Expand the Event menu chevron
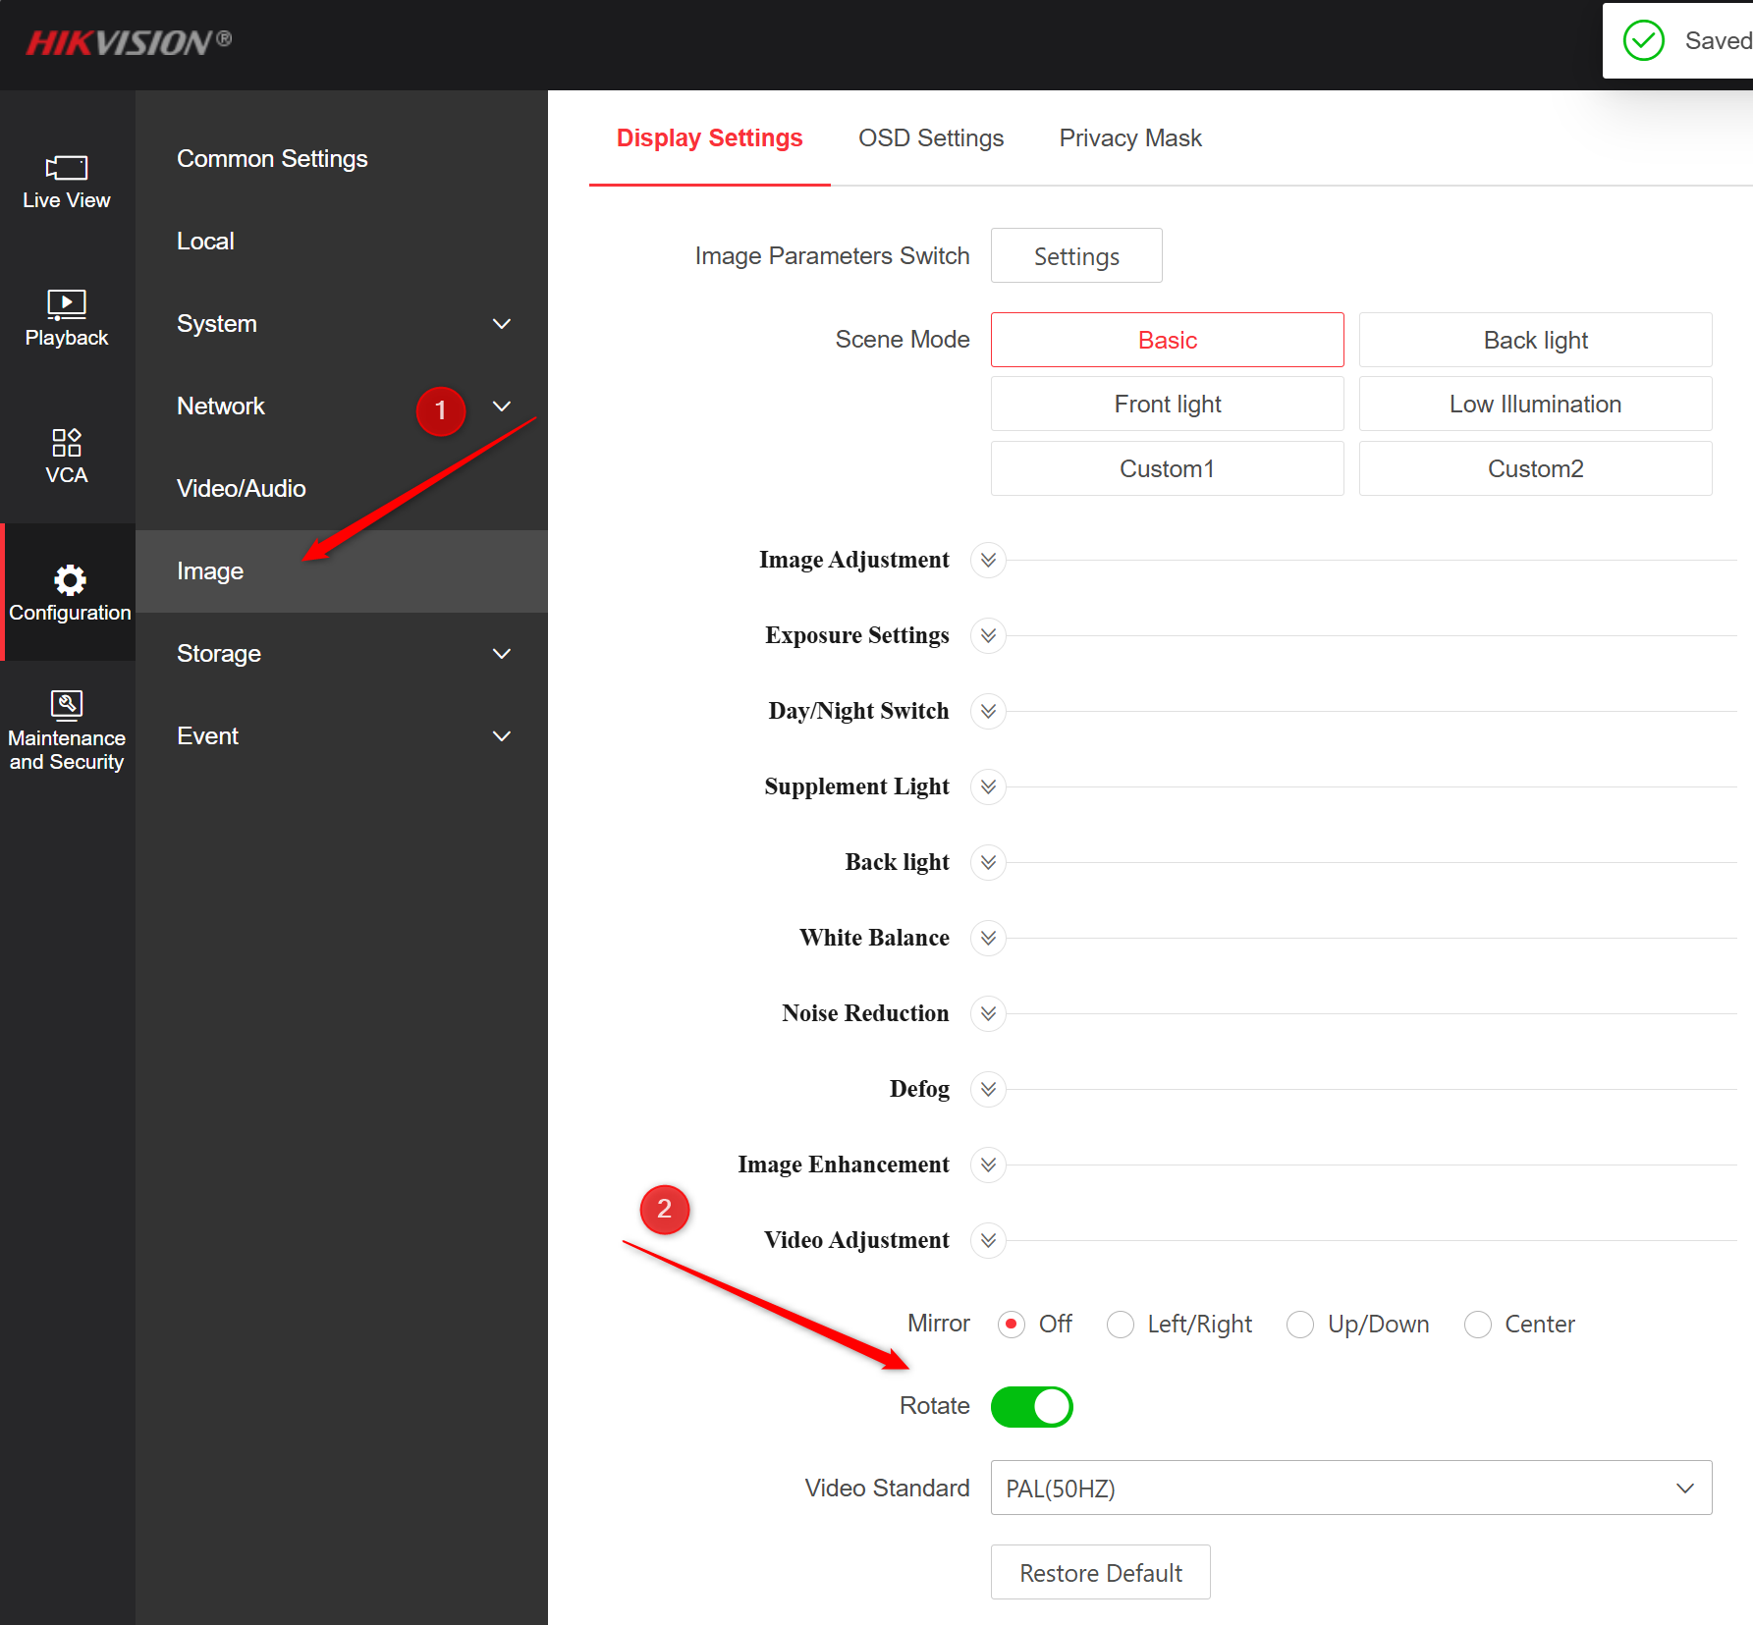The image size is (1753, 1625). tap(502, 736)
